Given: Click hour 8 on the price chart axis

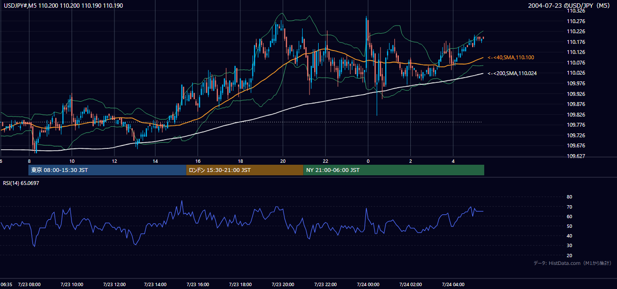Looking at the screenshot, I should (x=29, y=161).
